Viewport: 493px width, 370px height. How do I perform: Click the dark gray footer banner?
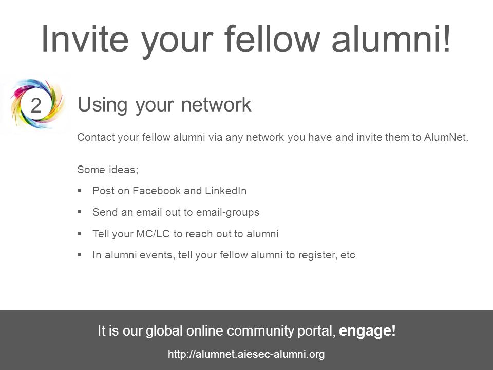coord(246,340)
